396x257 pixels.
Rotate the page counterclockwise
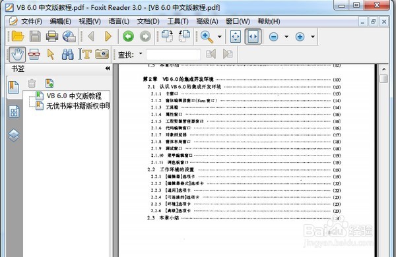[x=184, y=36]
